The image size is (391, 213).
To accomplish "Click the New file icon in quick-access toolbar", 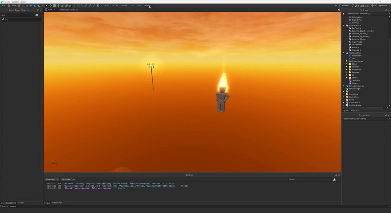I will (9, 6).
